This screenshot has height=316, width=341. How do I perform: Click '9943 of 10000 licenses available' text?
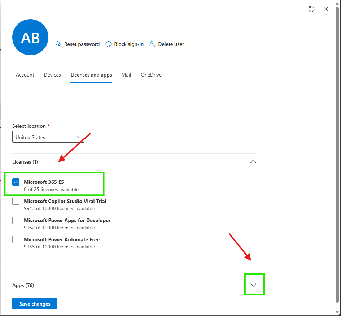[x=60, y=208]
